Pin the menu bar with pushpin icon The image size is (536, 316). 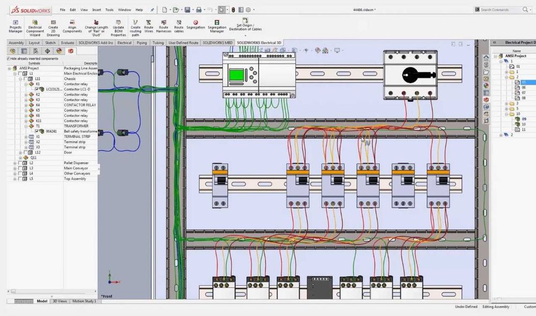click(x=152, y=10)
